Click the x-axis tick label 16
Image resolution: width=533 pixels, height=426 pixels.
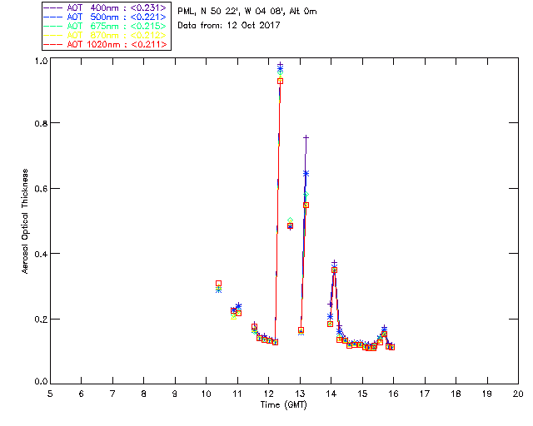click(393, 394)
